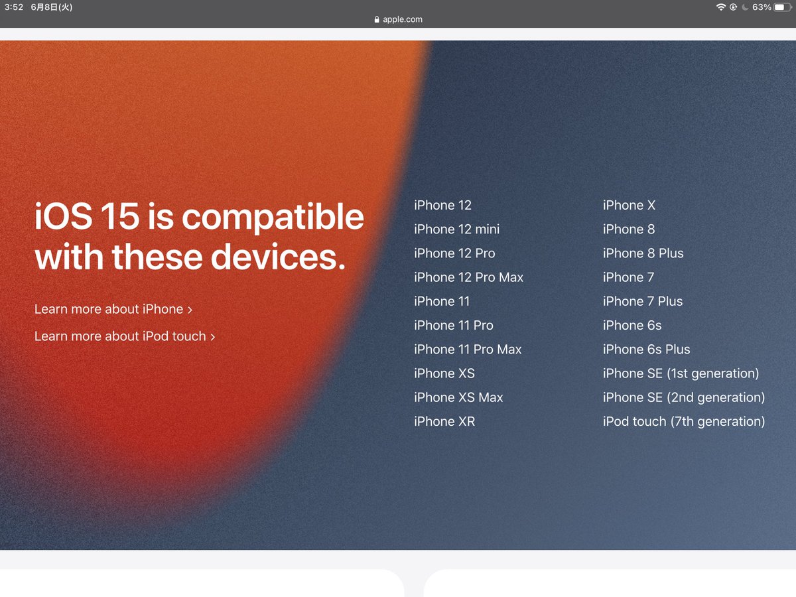The width and height of the screenshot is (796, 597).
Task: Select iPhone 11 Pro entry
Action: [x=454, y=325]
